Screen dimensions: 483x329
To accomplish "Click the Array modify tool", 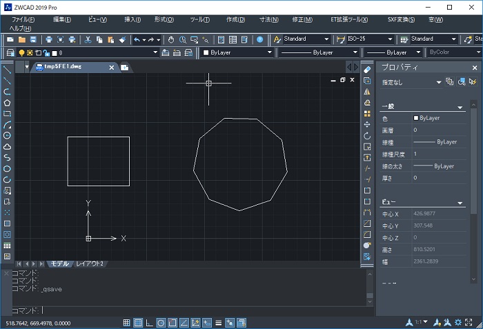I will click(x=367, y=114).
